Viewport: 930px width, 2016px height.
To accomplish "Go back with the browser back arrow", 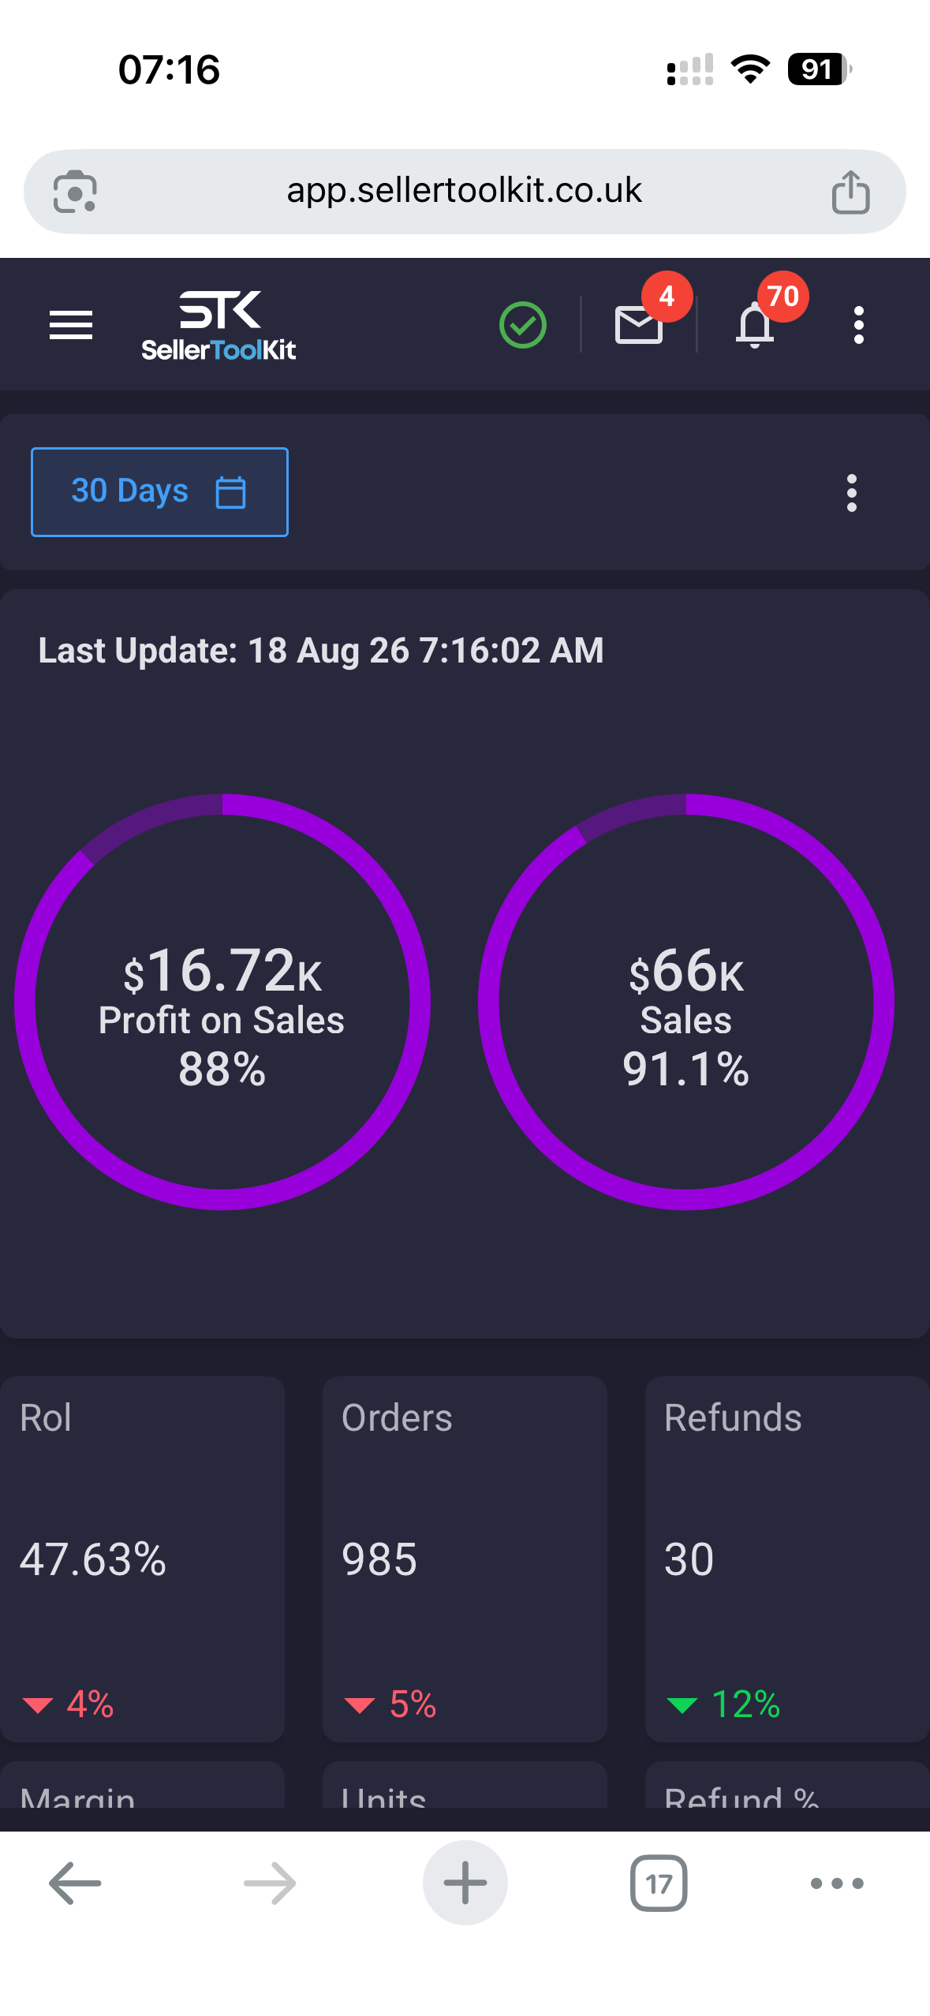I will pyautogui.click(x=75, y=1883).
